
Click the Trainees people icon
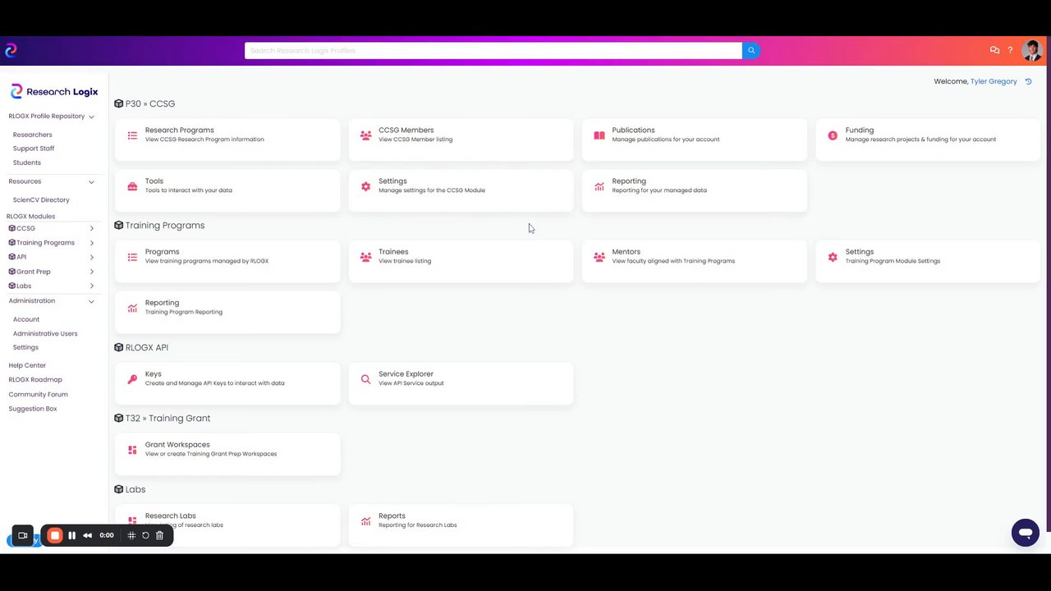(x=365, y=257)
